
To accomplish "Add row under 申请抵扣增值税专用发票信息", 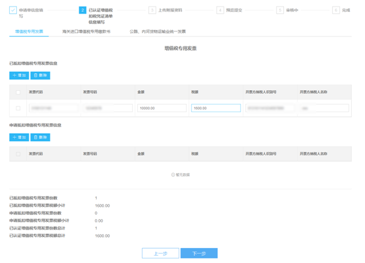I will click(x=19, y=137).
